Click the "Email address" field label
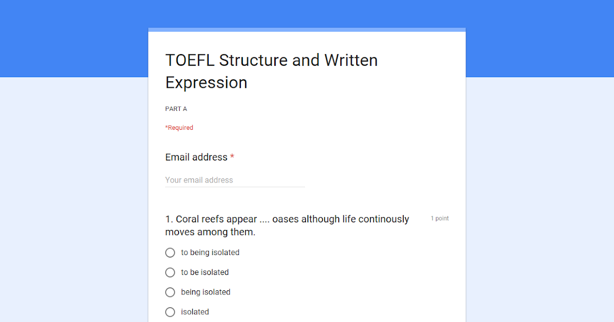Image resolution: width=614 pixels, height=322 pixels. (x=196, y=157)
